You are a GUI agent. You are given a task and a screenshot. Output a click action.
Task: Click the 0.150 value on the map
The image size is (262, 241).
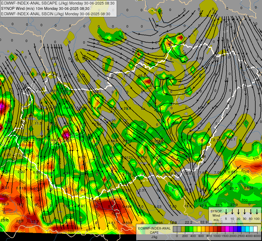coord(127,190)
